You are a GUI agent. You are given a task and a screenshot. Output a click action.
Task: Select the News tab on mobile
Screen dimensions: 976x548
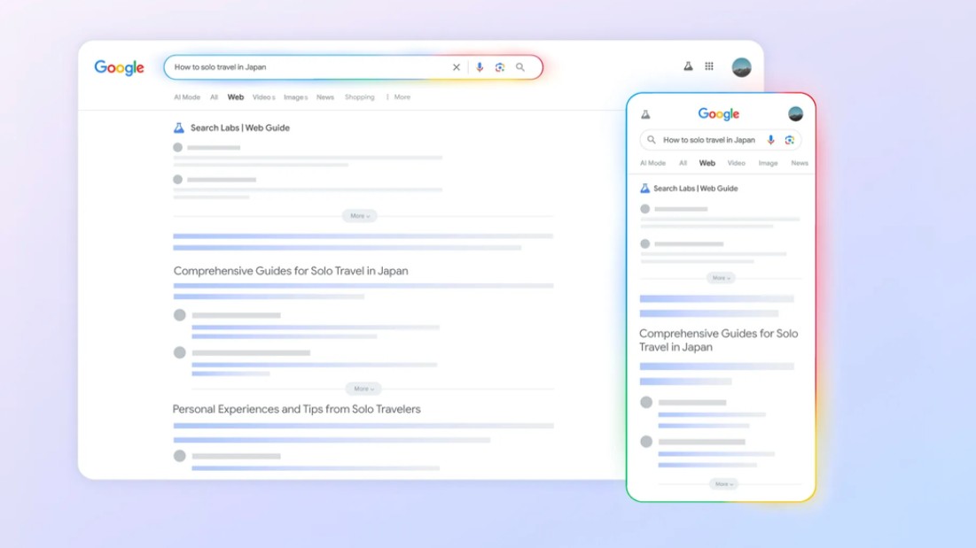(x=800, y=163)
